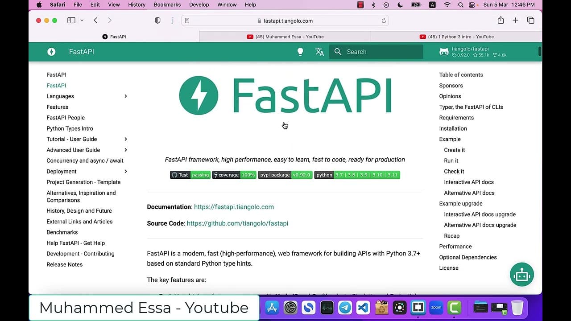Image resolution: width=571 pixels, height=321 pixels.
Task: Click the pypi package v0.92.0 badge
Action: [285, 175]
